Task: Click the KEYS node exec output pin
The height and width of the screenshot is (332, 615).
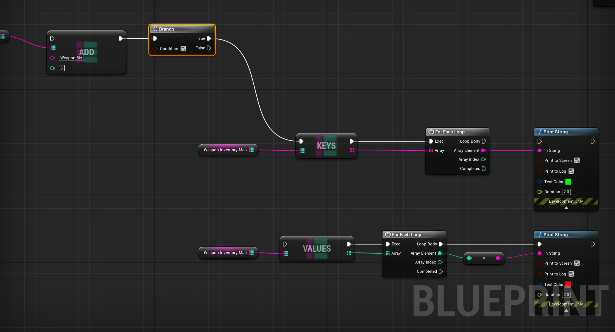Action: point(352,141)
